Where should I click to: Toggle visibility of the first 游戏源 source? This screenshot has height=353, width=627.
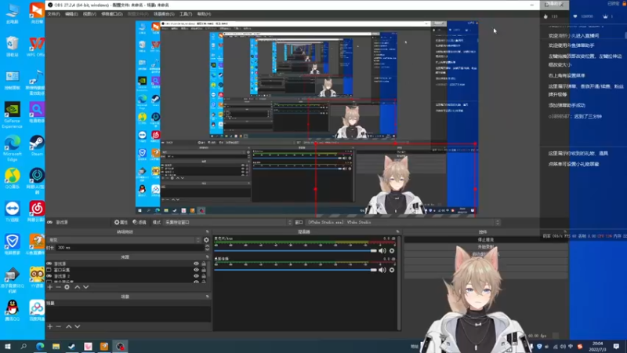196,264
